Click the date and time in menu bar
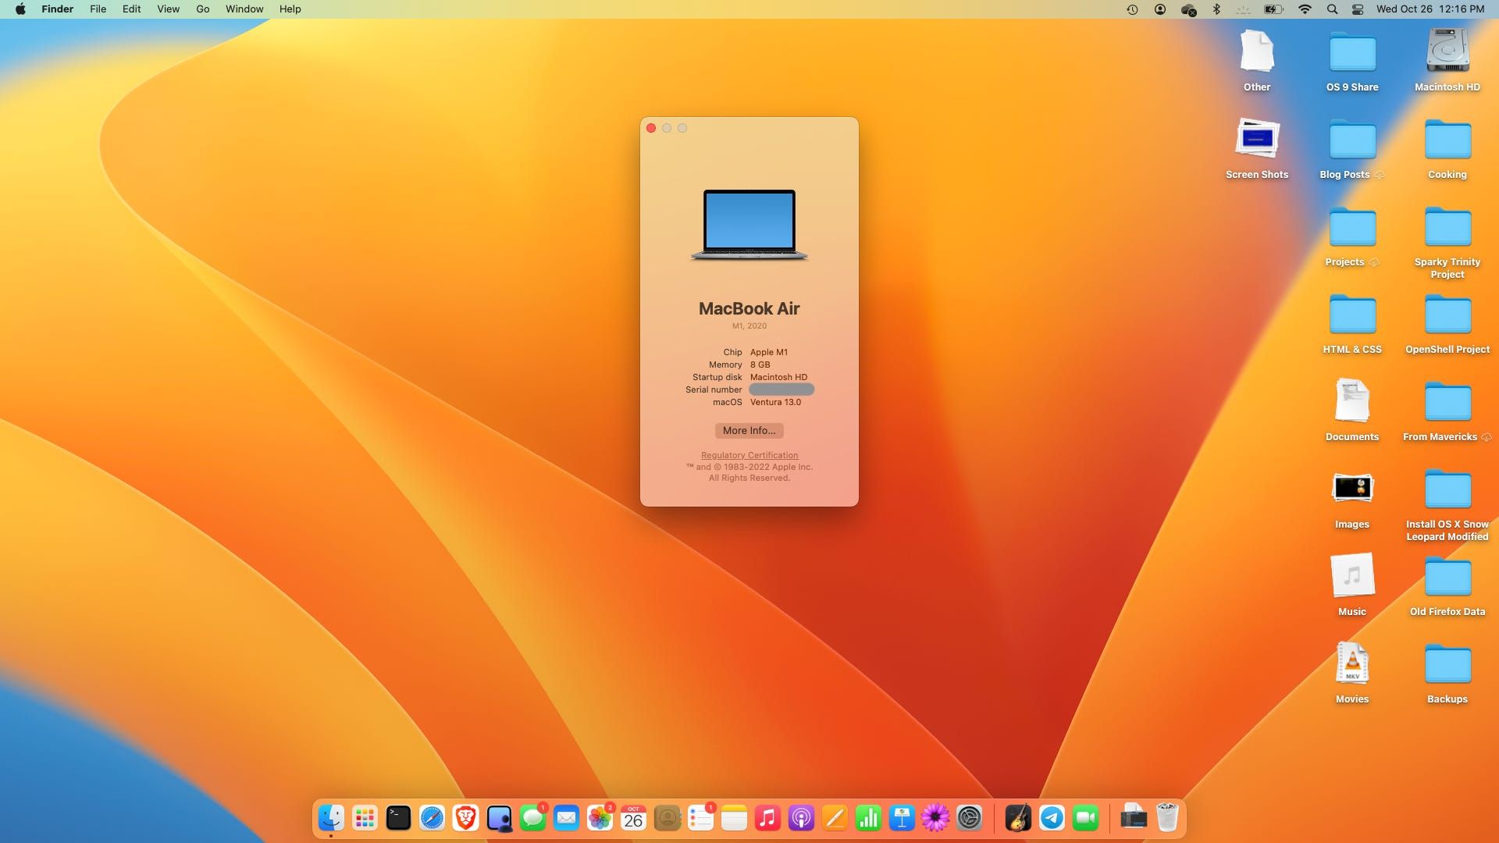The height and width of the screenshot is (843, 1499). tap(1430, 9)
